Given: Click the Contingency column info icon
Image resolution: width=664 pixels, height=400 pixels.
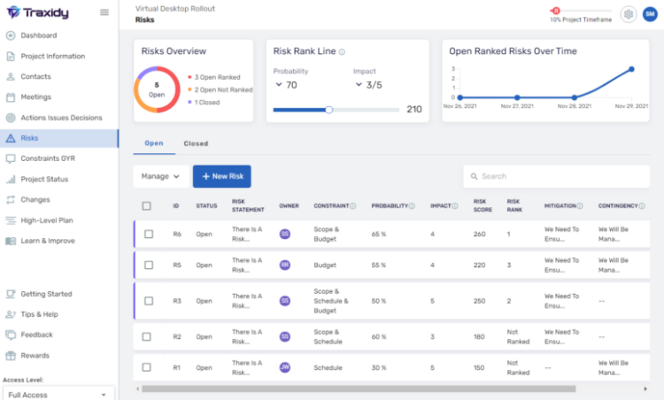Looking at the screenshot, I should pyautogui.click(x=642, y=206).
